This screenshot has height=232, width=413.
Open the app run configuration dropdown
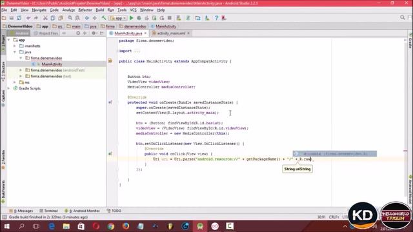(118, 18)
